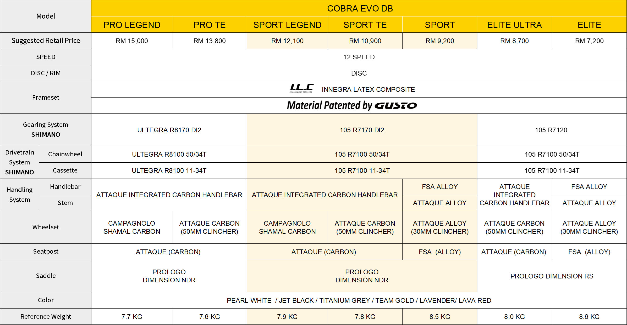Click the ELITE ULTRA column header
This screenshot has height=325, width=627.
514,25
